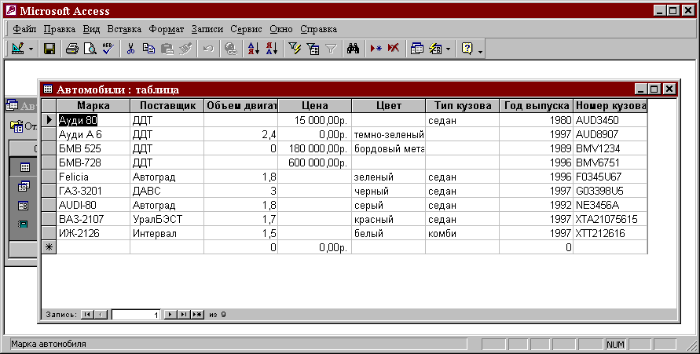Screen dimensions: 700x354
Task: Open the Вид menu
Action: tap(91, 29)
